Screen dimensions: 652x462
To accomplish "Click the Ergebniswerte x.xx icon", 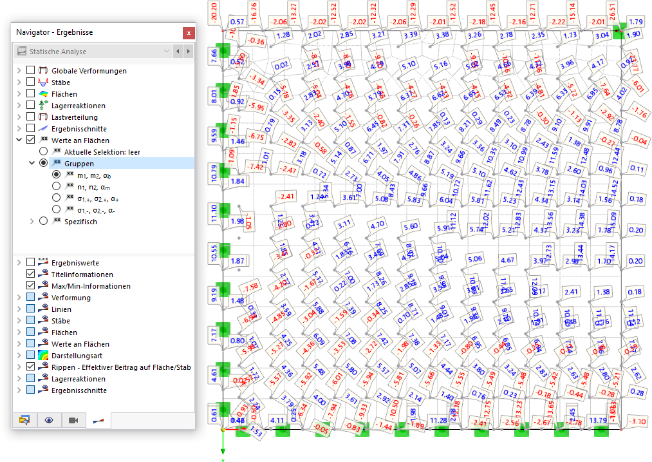I will (x=43, y=262).
